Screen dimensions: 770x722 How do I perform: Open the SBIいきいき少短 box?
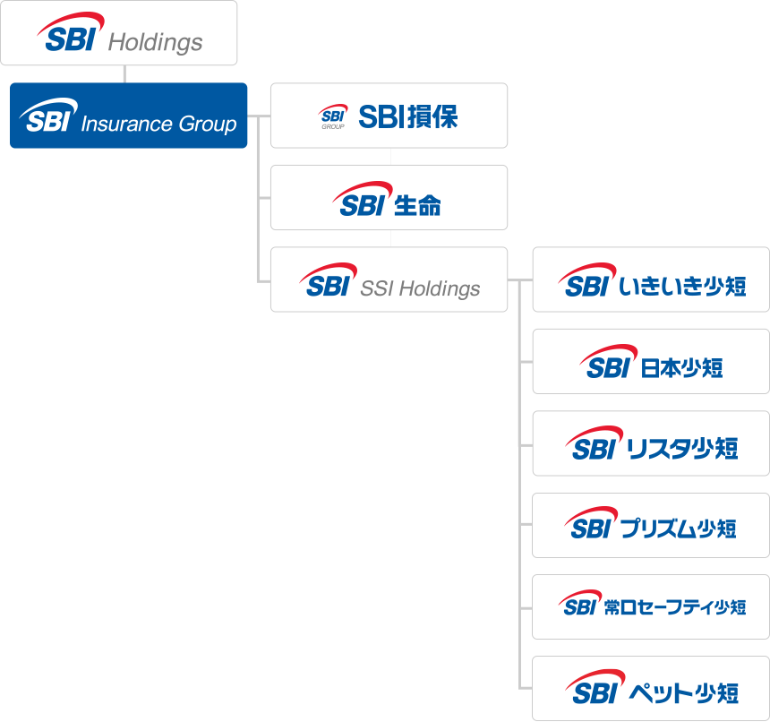tap(651, 279)
